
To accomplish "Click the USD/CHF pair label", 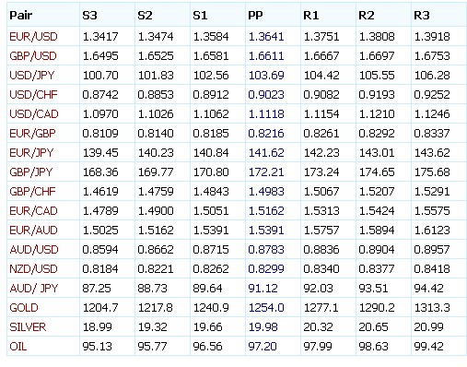I will pos(33,95).
